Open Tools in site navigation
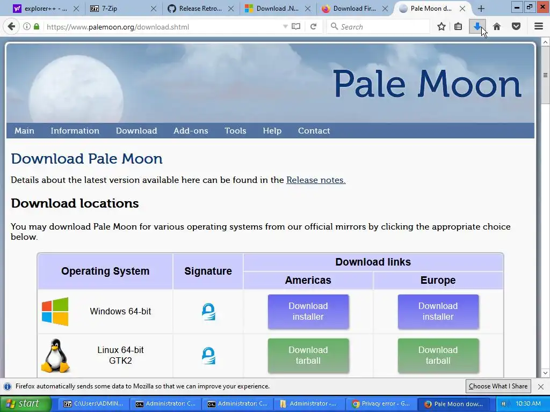550x412 pixels. [235, 131]
